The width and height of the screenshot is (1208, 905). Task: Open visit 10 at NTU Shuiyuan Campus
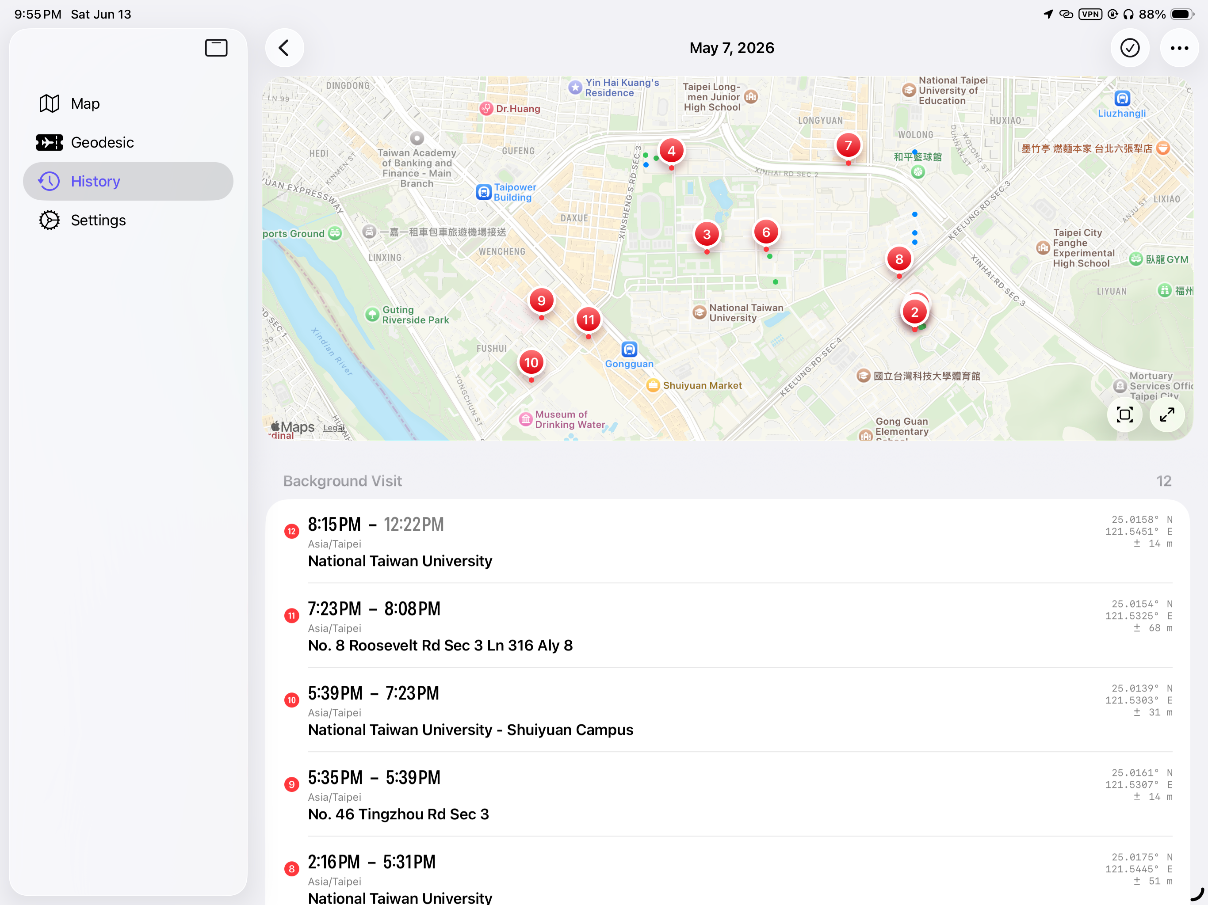click(727, 710)
